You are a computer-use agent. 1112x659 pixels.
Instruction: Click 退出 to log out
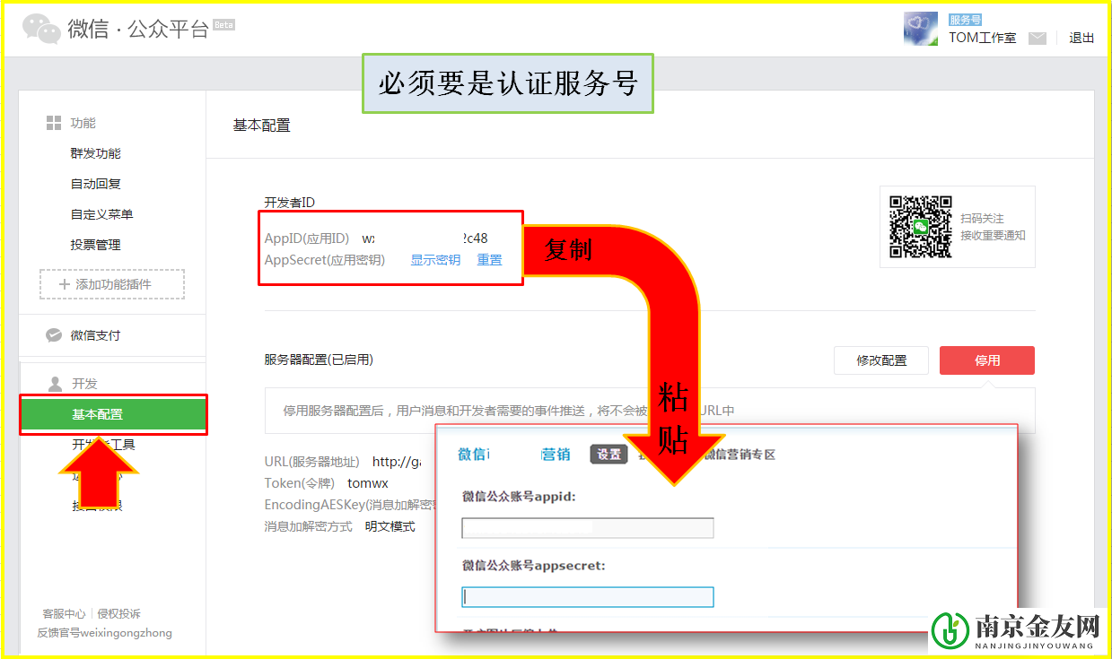coord(1081,39)
